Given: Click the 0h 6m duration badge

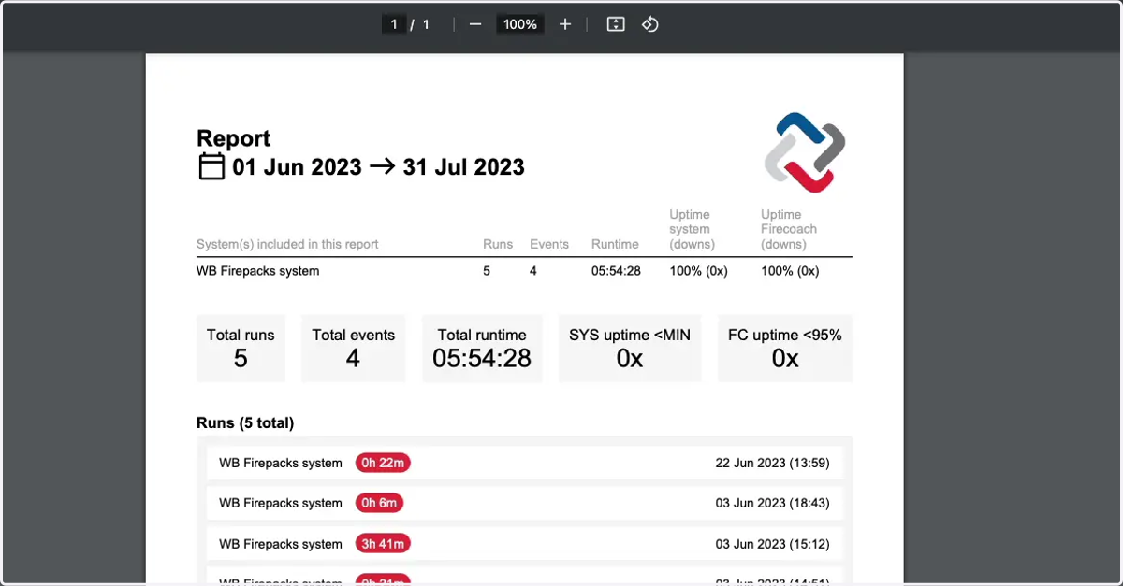Looking at the screenshot, I should point(379,503).
